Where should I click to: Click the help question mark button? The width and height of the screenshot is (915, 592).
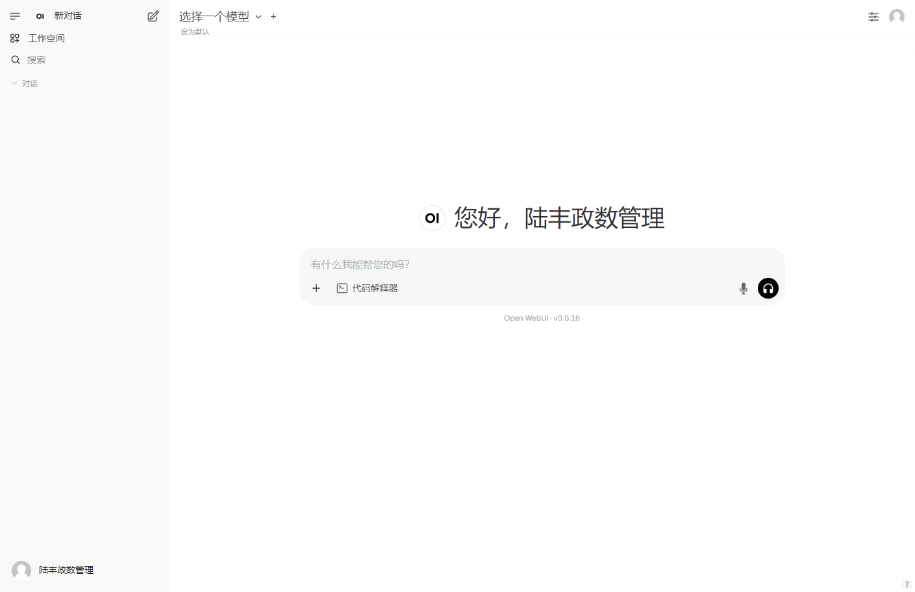tap(907, 584)
